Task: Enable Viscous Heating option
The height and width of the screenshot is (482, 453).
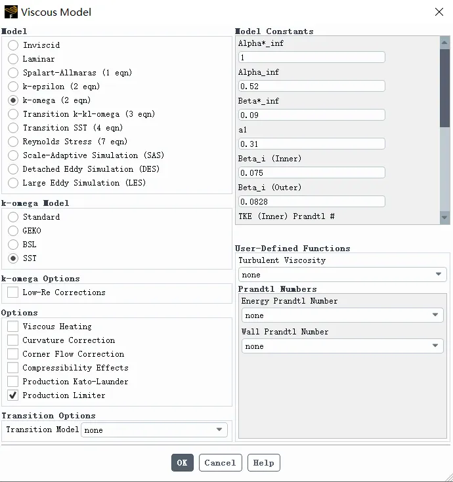Action: point(12,326)
